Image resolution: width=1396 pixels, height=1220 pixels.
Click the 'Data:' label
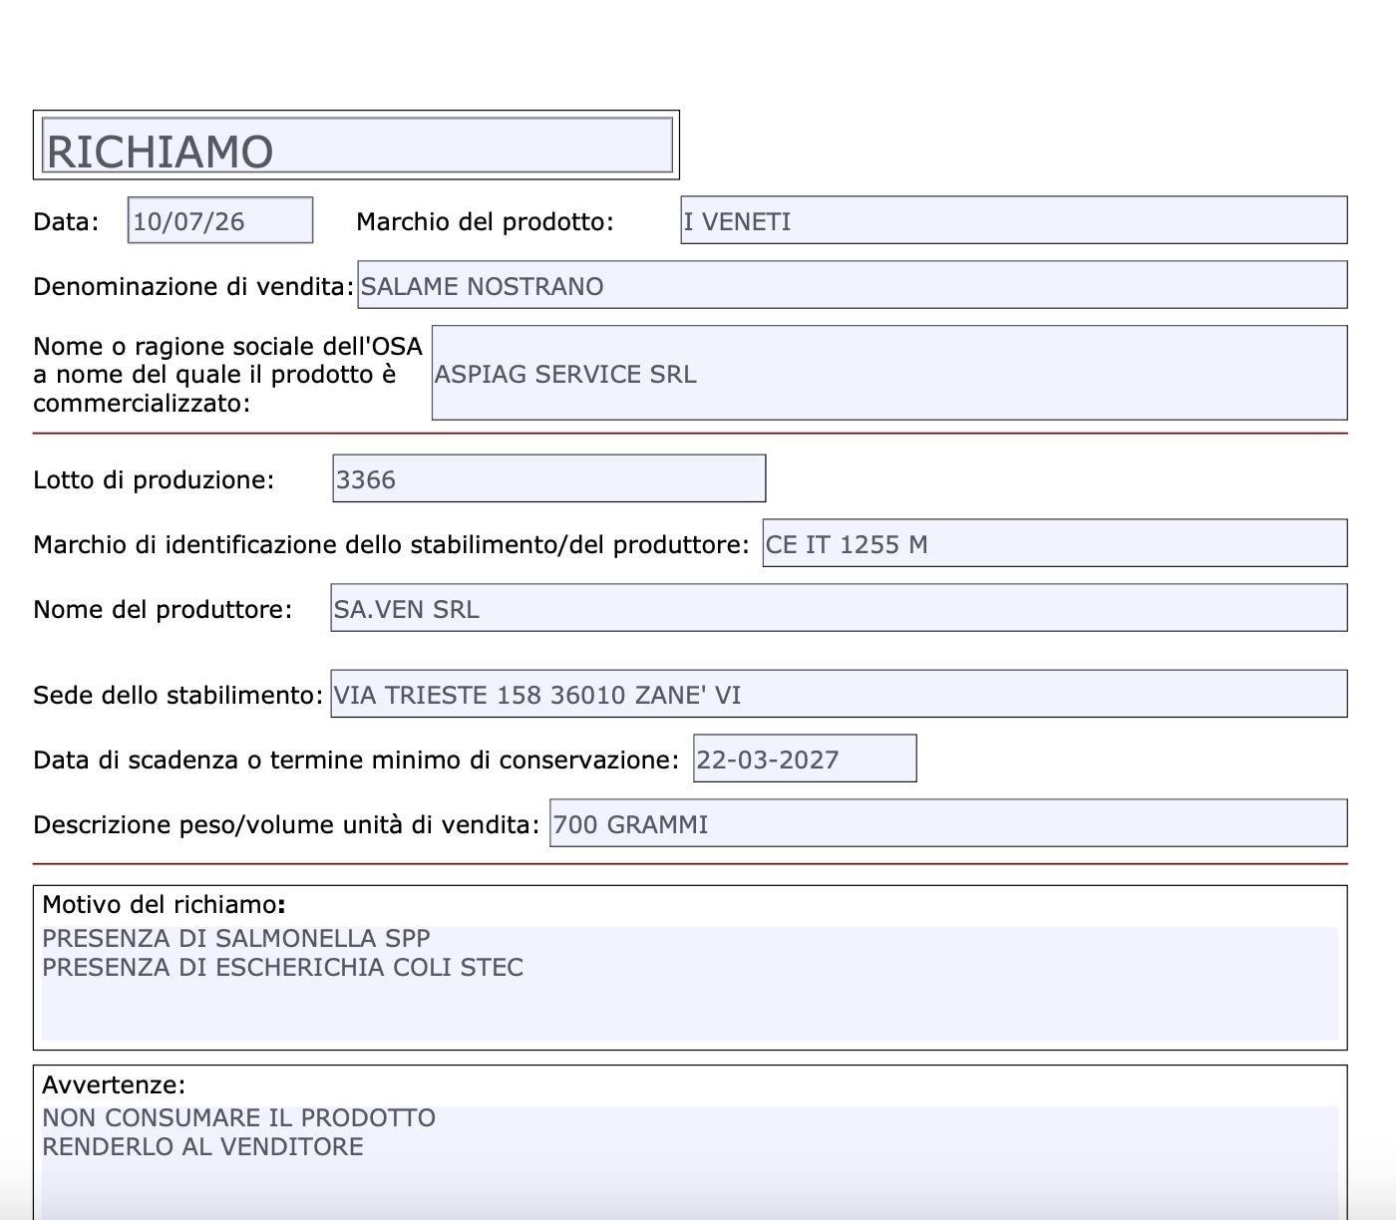(x=66, y=221)
